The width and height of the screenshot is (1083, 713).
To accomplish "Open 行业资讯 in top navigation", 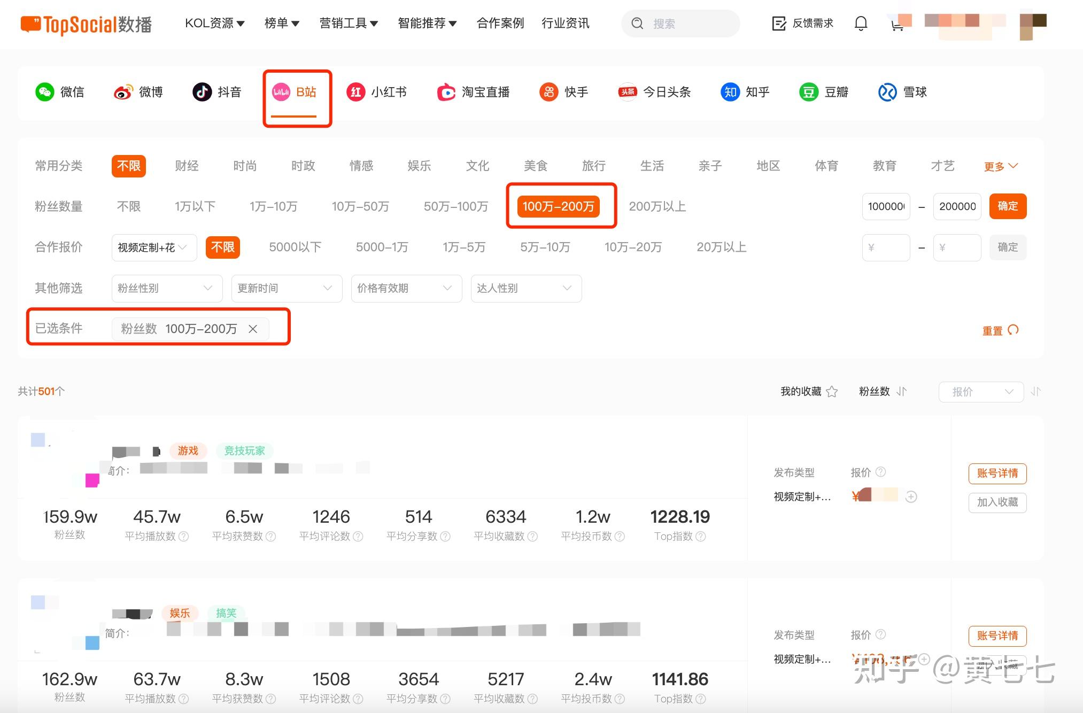I will pos(565,24).
